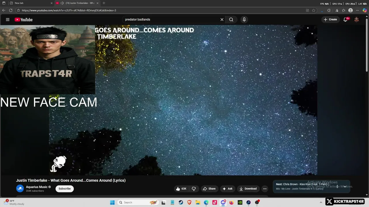369x207 pixels.
Task: Open Discord from the taskbar
Action: (x=223, y=202)
